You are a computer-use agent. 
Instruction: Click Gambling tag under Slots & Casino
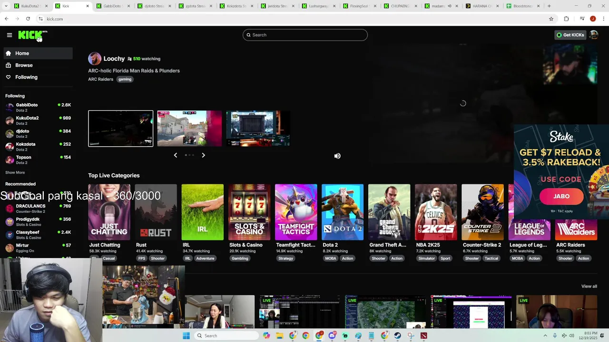click(240, 258)
